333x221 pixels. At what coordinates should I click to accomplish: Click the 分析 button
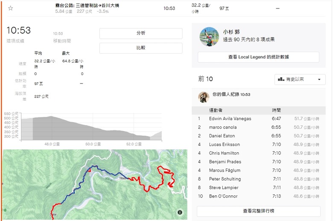pos(141,33)
